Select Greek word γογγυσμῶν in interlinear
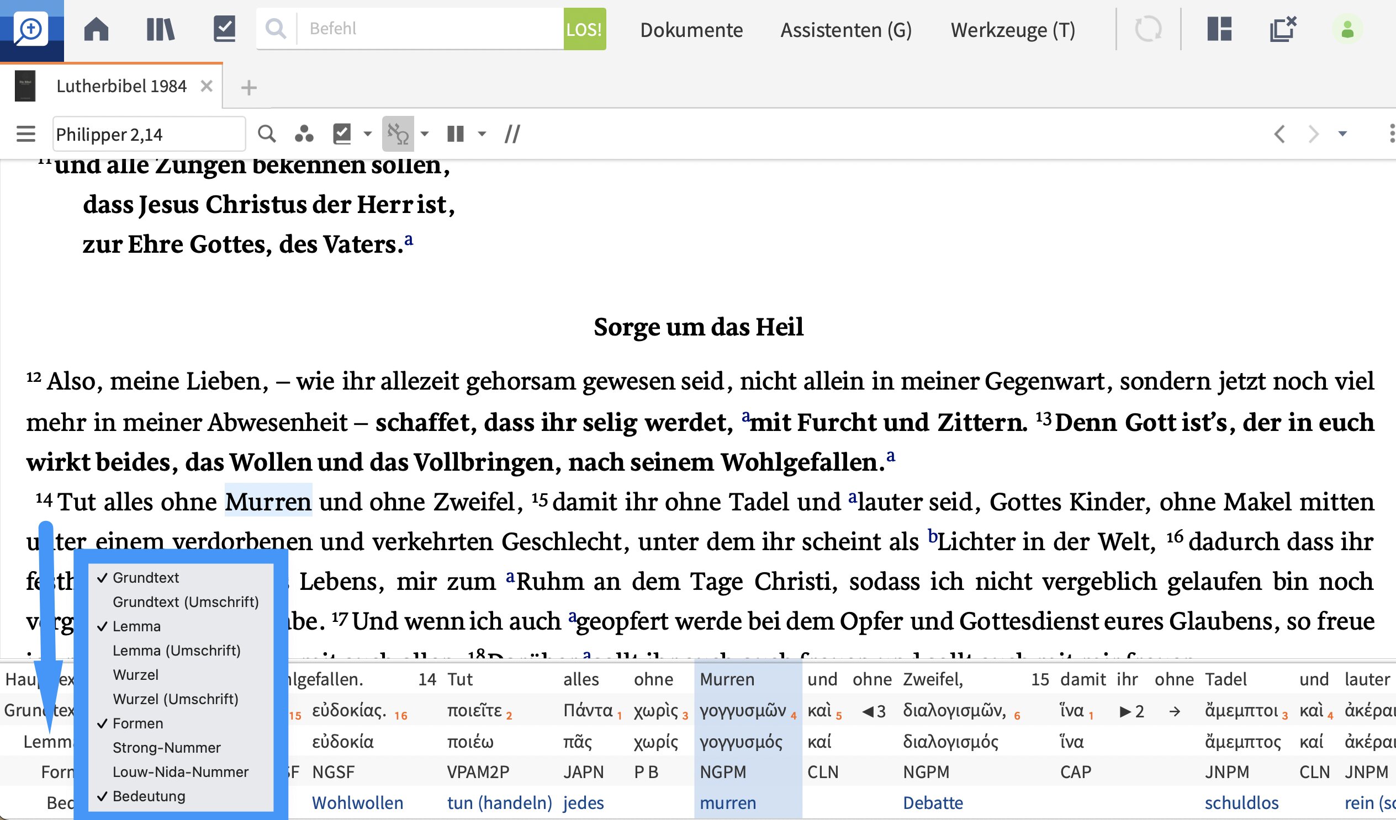This screenshot has height=820, width=1396. pos(743,711)
